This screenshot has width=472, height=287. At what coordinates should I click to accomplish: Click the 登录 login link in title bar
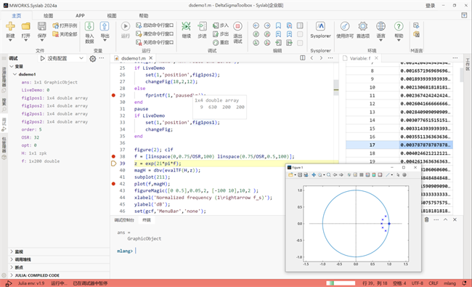click(430, 5)
